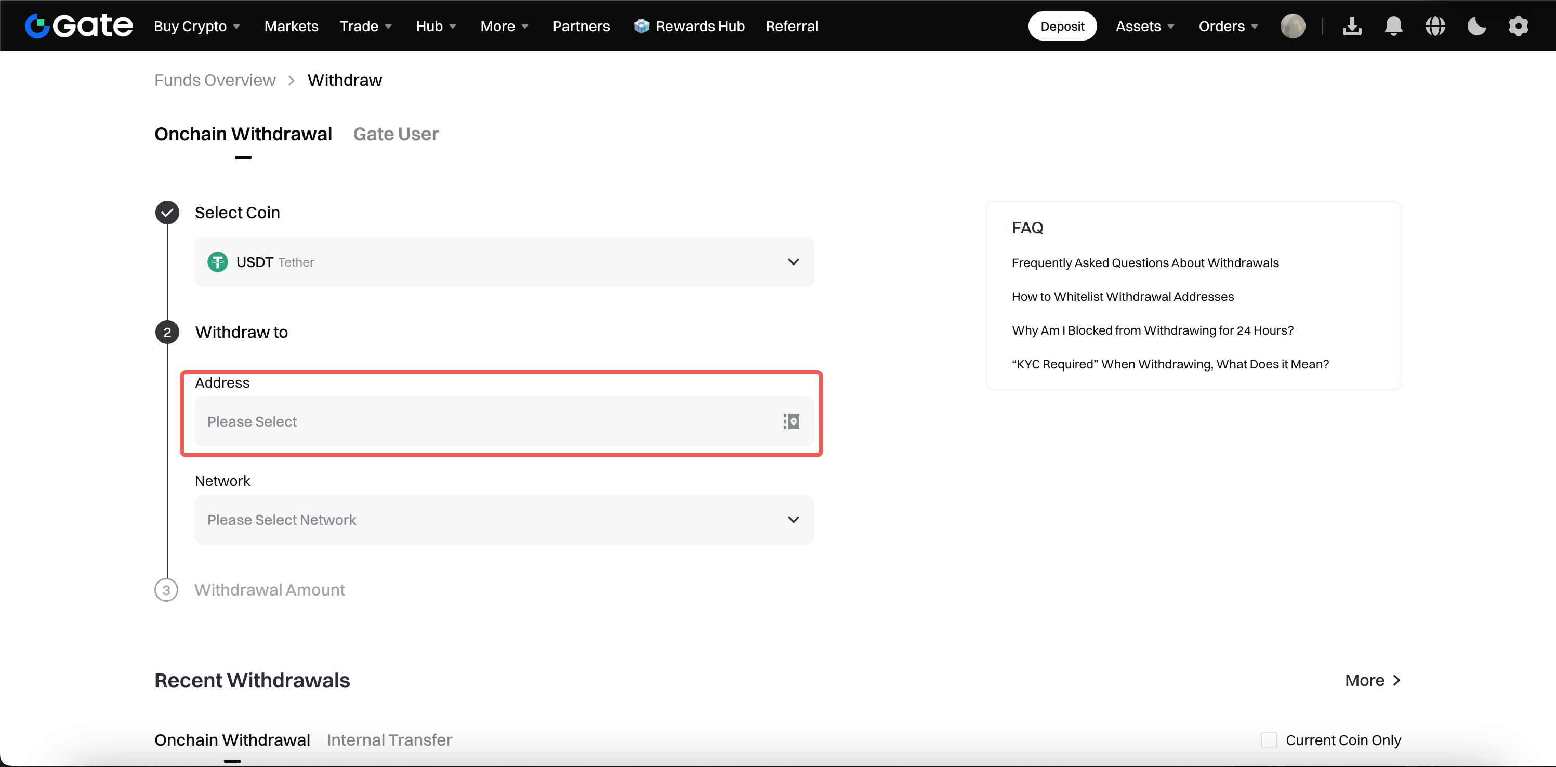Image resolution: width=1556 pixels, height=767 pixels.
Task: Click the Gate logo
Action: tap(78, 26)
